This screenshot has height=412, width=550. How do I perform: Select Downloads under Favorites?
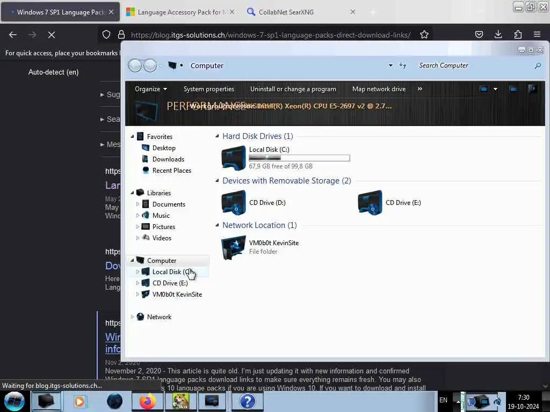(x=168, y=159)
